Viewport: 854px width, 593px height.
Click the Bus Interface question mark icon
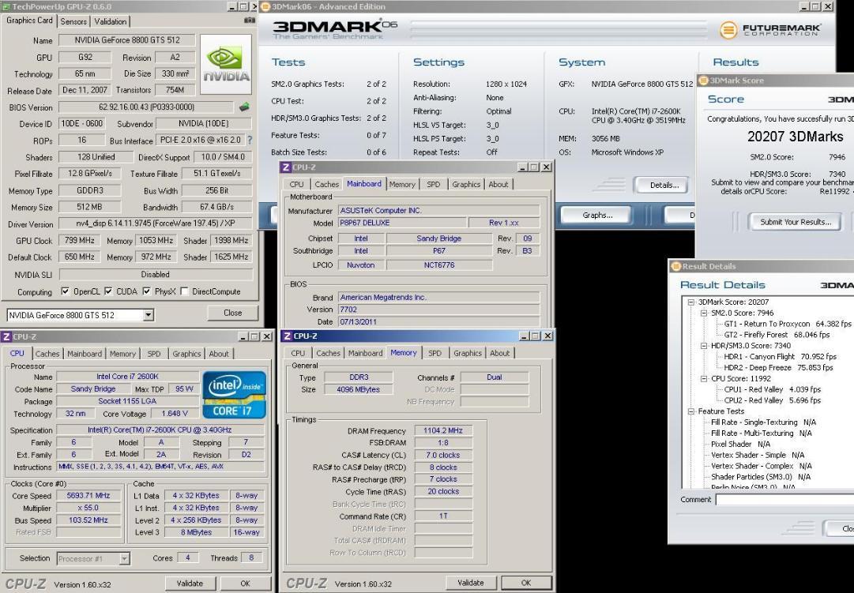click(x=250, y=140)
